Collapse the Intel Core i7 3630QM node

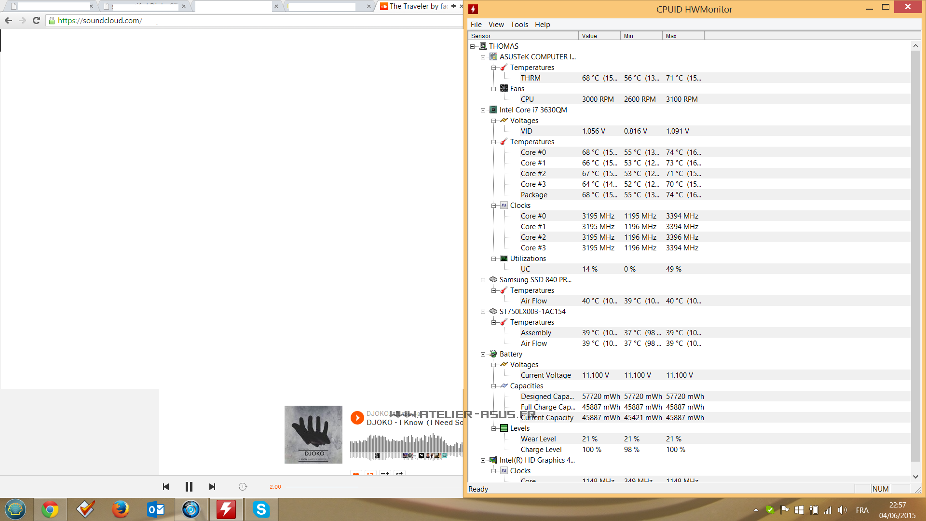click(483, 110)
